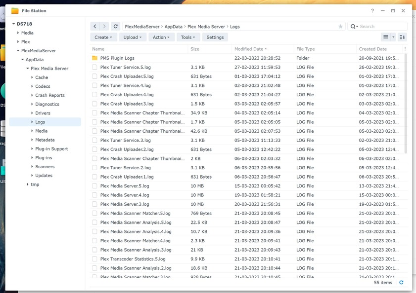Collapse the PlexMediaServer tree node
Viewport: 416px width, 293px height.
18,50
